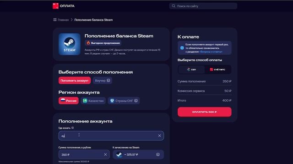Screen dimensions: 293x164
Task: Clear the top-up amount with X
Action: coord(105,154)
